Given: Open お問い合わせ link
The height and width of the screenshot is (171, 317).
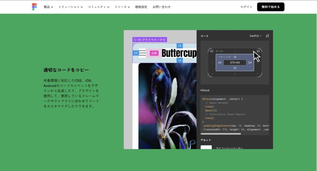Looking at the screenshot, I should [x=161, y=7].
